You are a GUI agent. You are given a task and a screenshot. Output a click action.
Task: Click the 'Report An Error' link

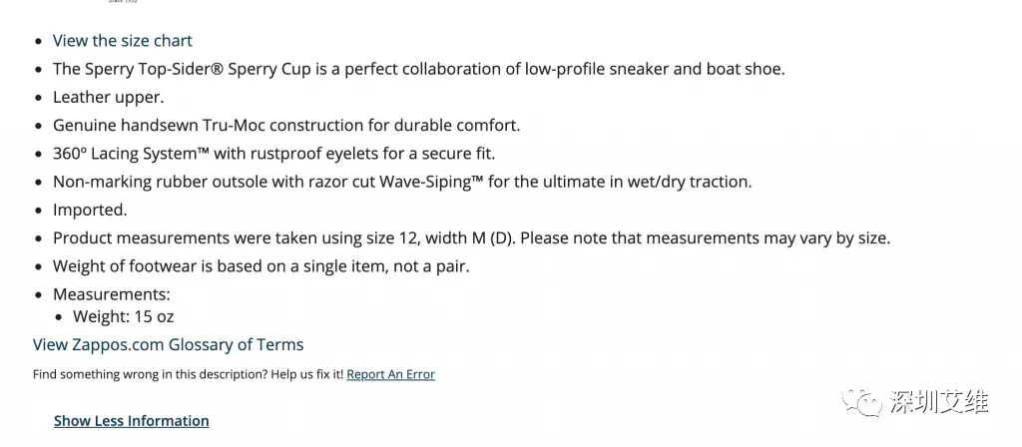point(390,375)
